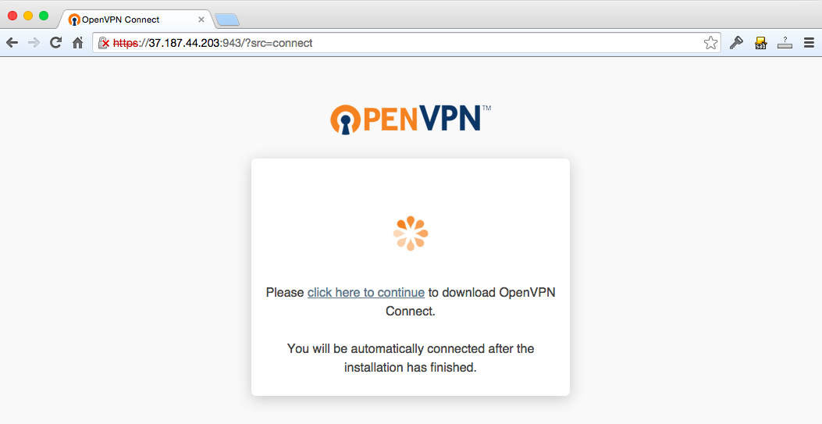Maximize the window with the green button

click(x=44, y=16)
